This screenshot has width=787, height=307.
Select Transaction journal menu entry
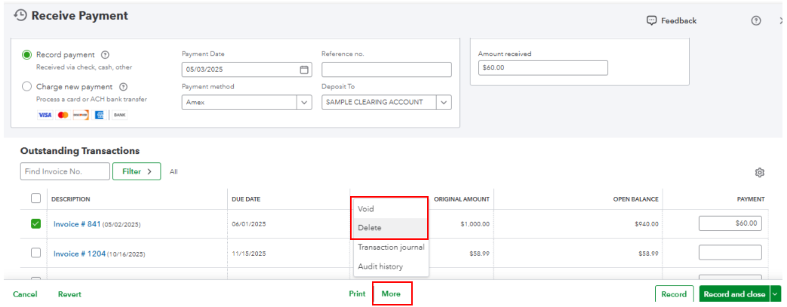391,247
